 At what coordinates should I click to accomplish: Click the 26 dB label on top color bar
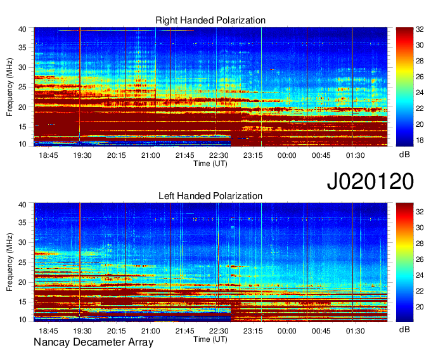pos(420,77)
